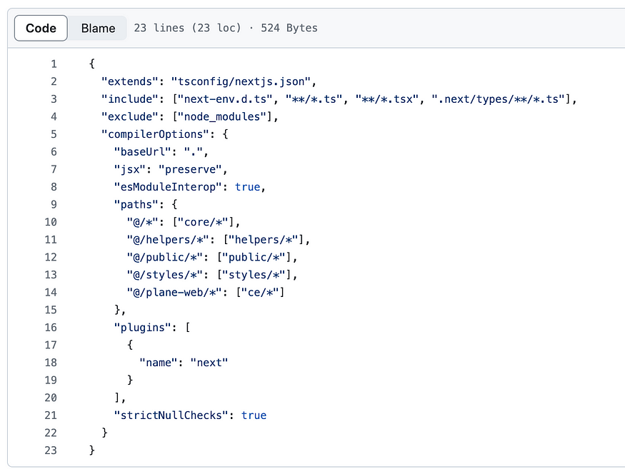Image resolution: width=625 pixels, height=469 pixels.
Task: Click the "next" plugin name value
Action: coord(209,362)
